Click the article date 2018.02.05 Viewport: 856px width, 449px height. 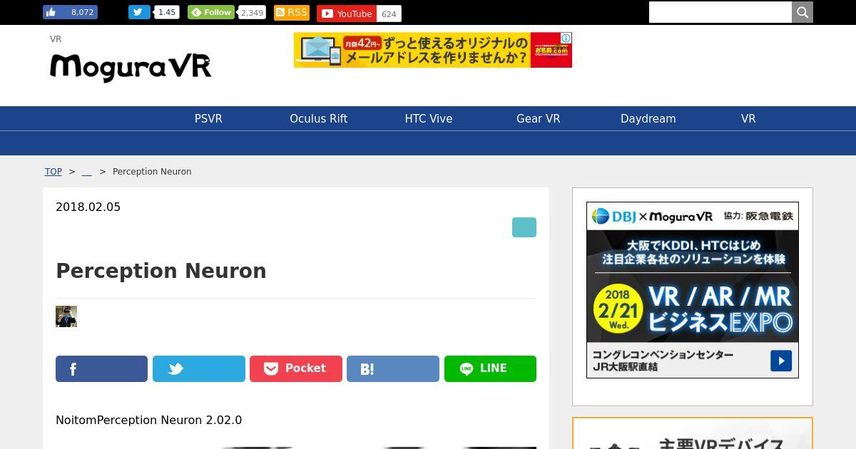tap(88, 207)
